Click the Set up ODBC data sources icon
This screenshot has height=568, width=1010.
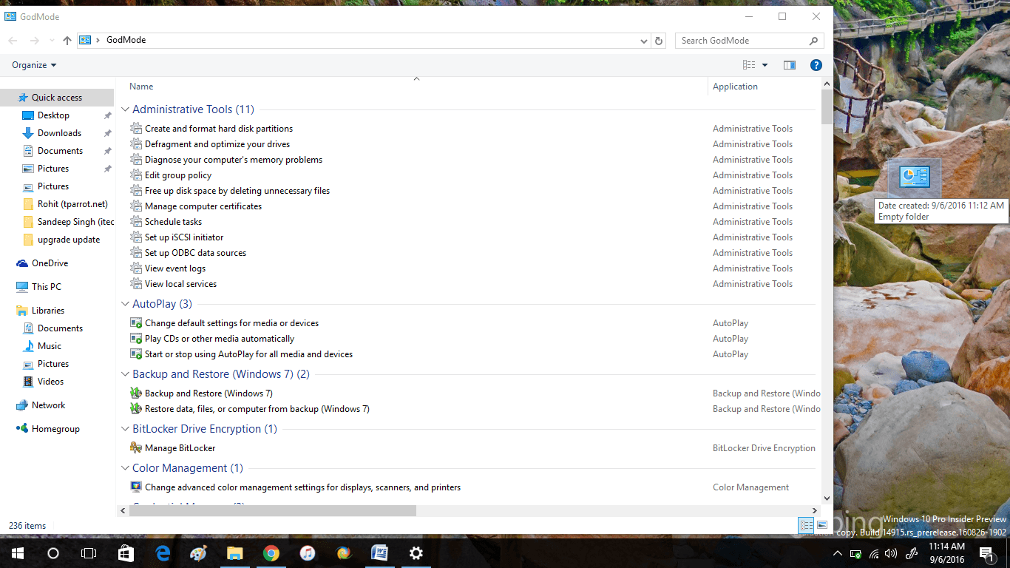tap(136, 253)
